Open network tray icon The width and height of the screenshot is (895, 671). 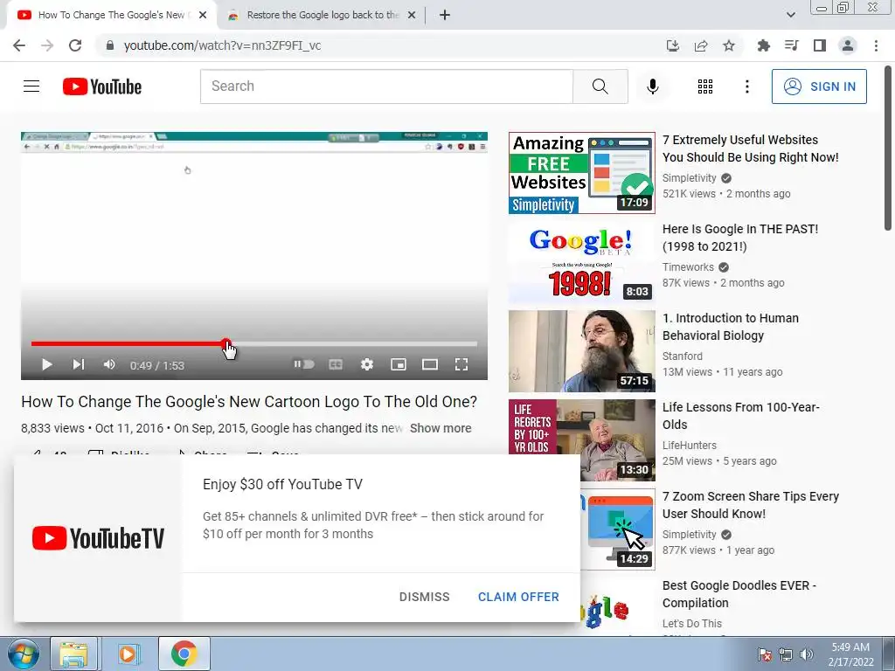click(x=786, y=654)
